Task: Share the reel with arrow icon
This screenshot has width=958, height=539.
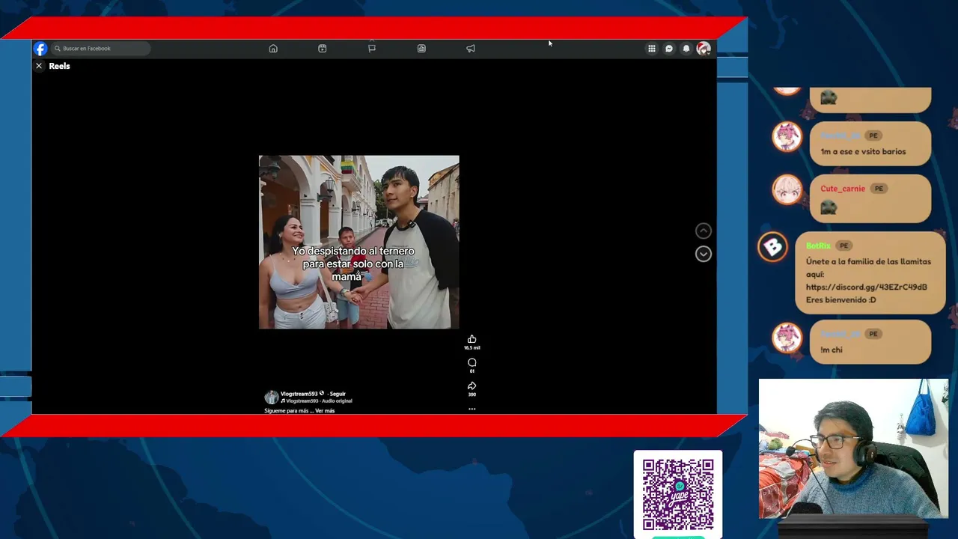Action: [472, 386]
